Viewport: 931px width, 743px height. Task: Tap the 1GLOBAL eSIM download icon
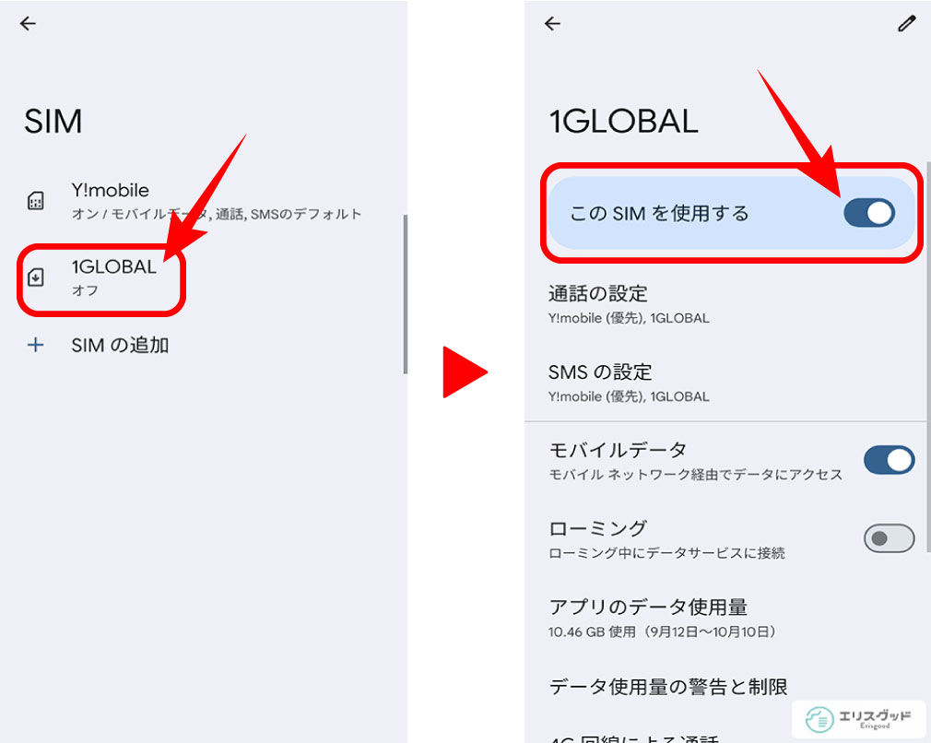pyautogui.click(x=36, y=277)
